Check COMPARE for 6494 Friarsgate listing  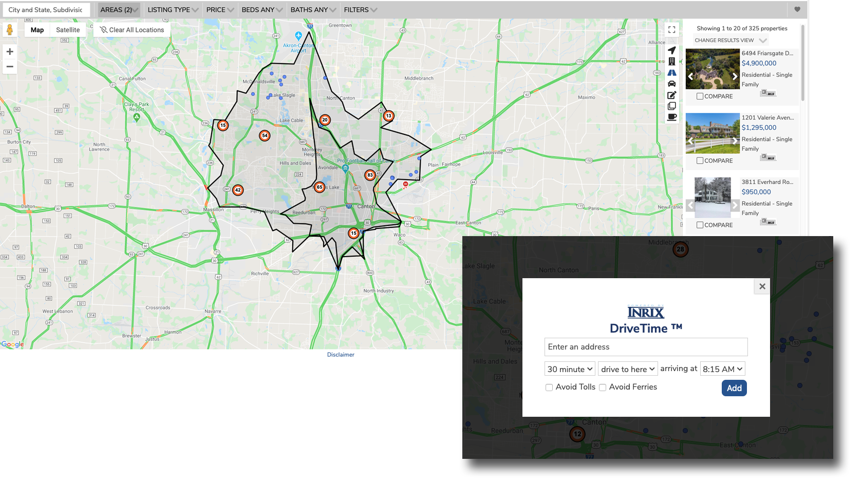(700, 96)
